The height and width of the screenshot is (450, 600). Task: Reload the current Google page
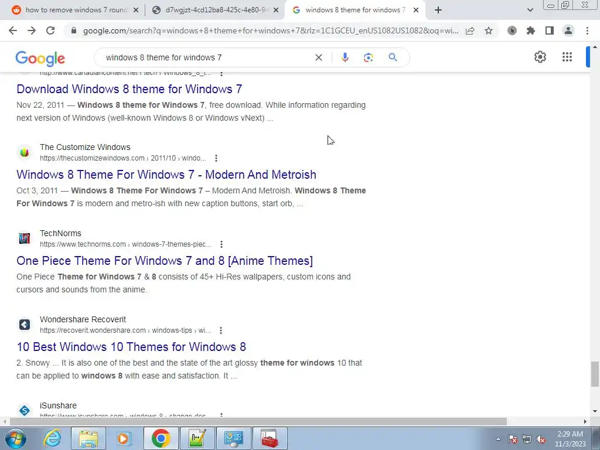click(50, 30)
